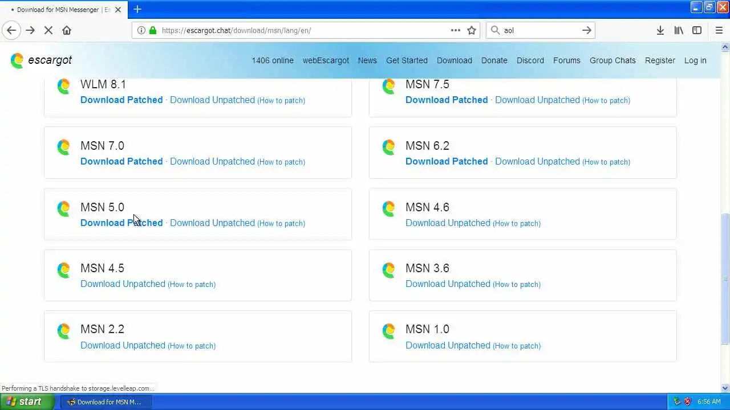Click the browser Back arrow button
Viewport: 730px width, 410px height.
click(x=11, y=30)
